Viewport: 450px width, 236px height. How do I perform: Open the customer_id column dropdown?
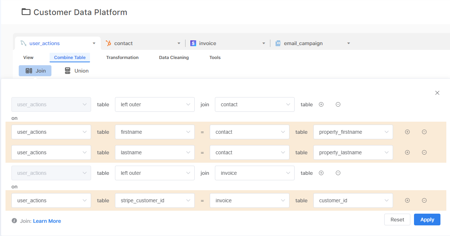click(353, 200)
